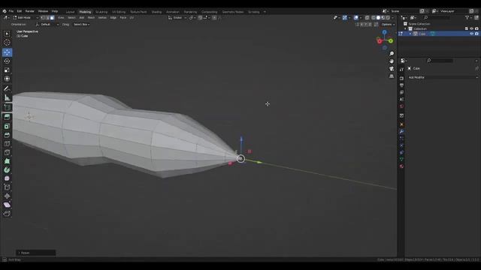Toggle camera view icon in viewport
The image size is (481, 270).
[x=392, y=69]
